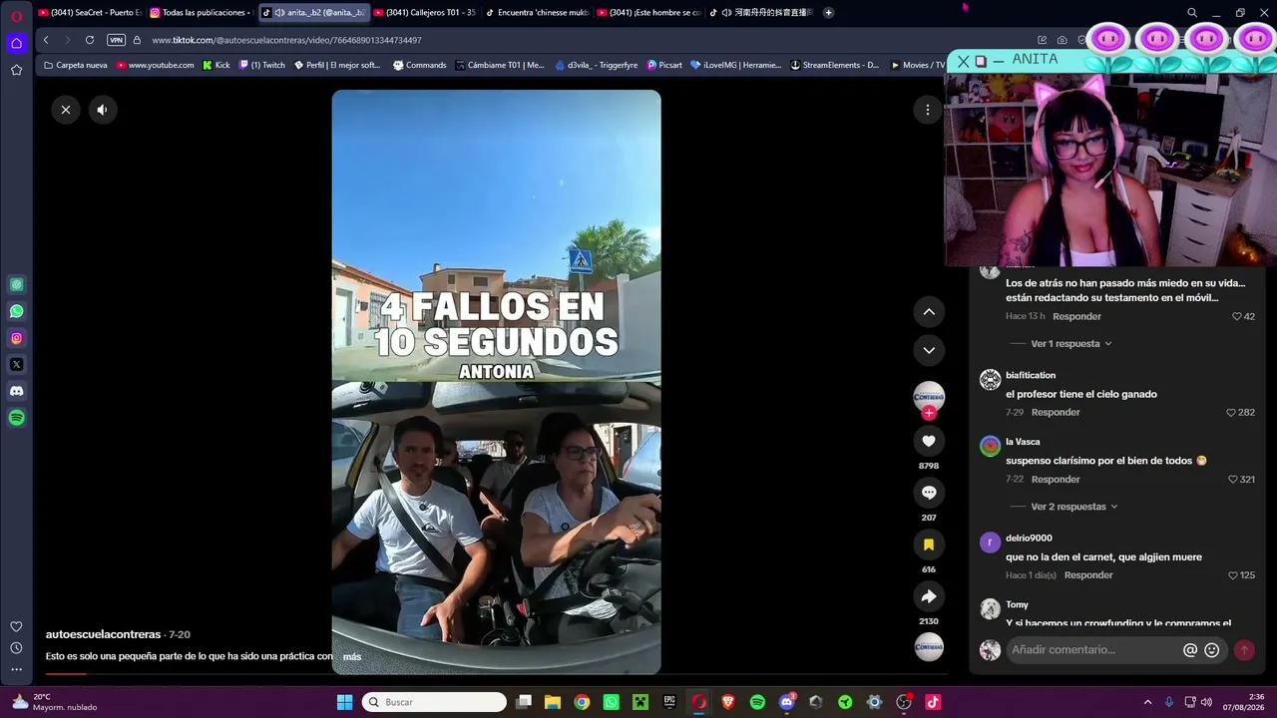The height and width of the screenshot is (718, 1277).
Task: Open the Picsart bookmark
Action: (664, 65)
